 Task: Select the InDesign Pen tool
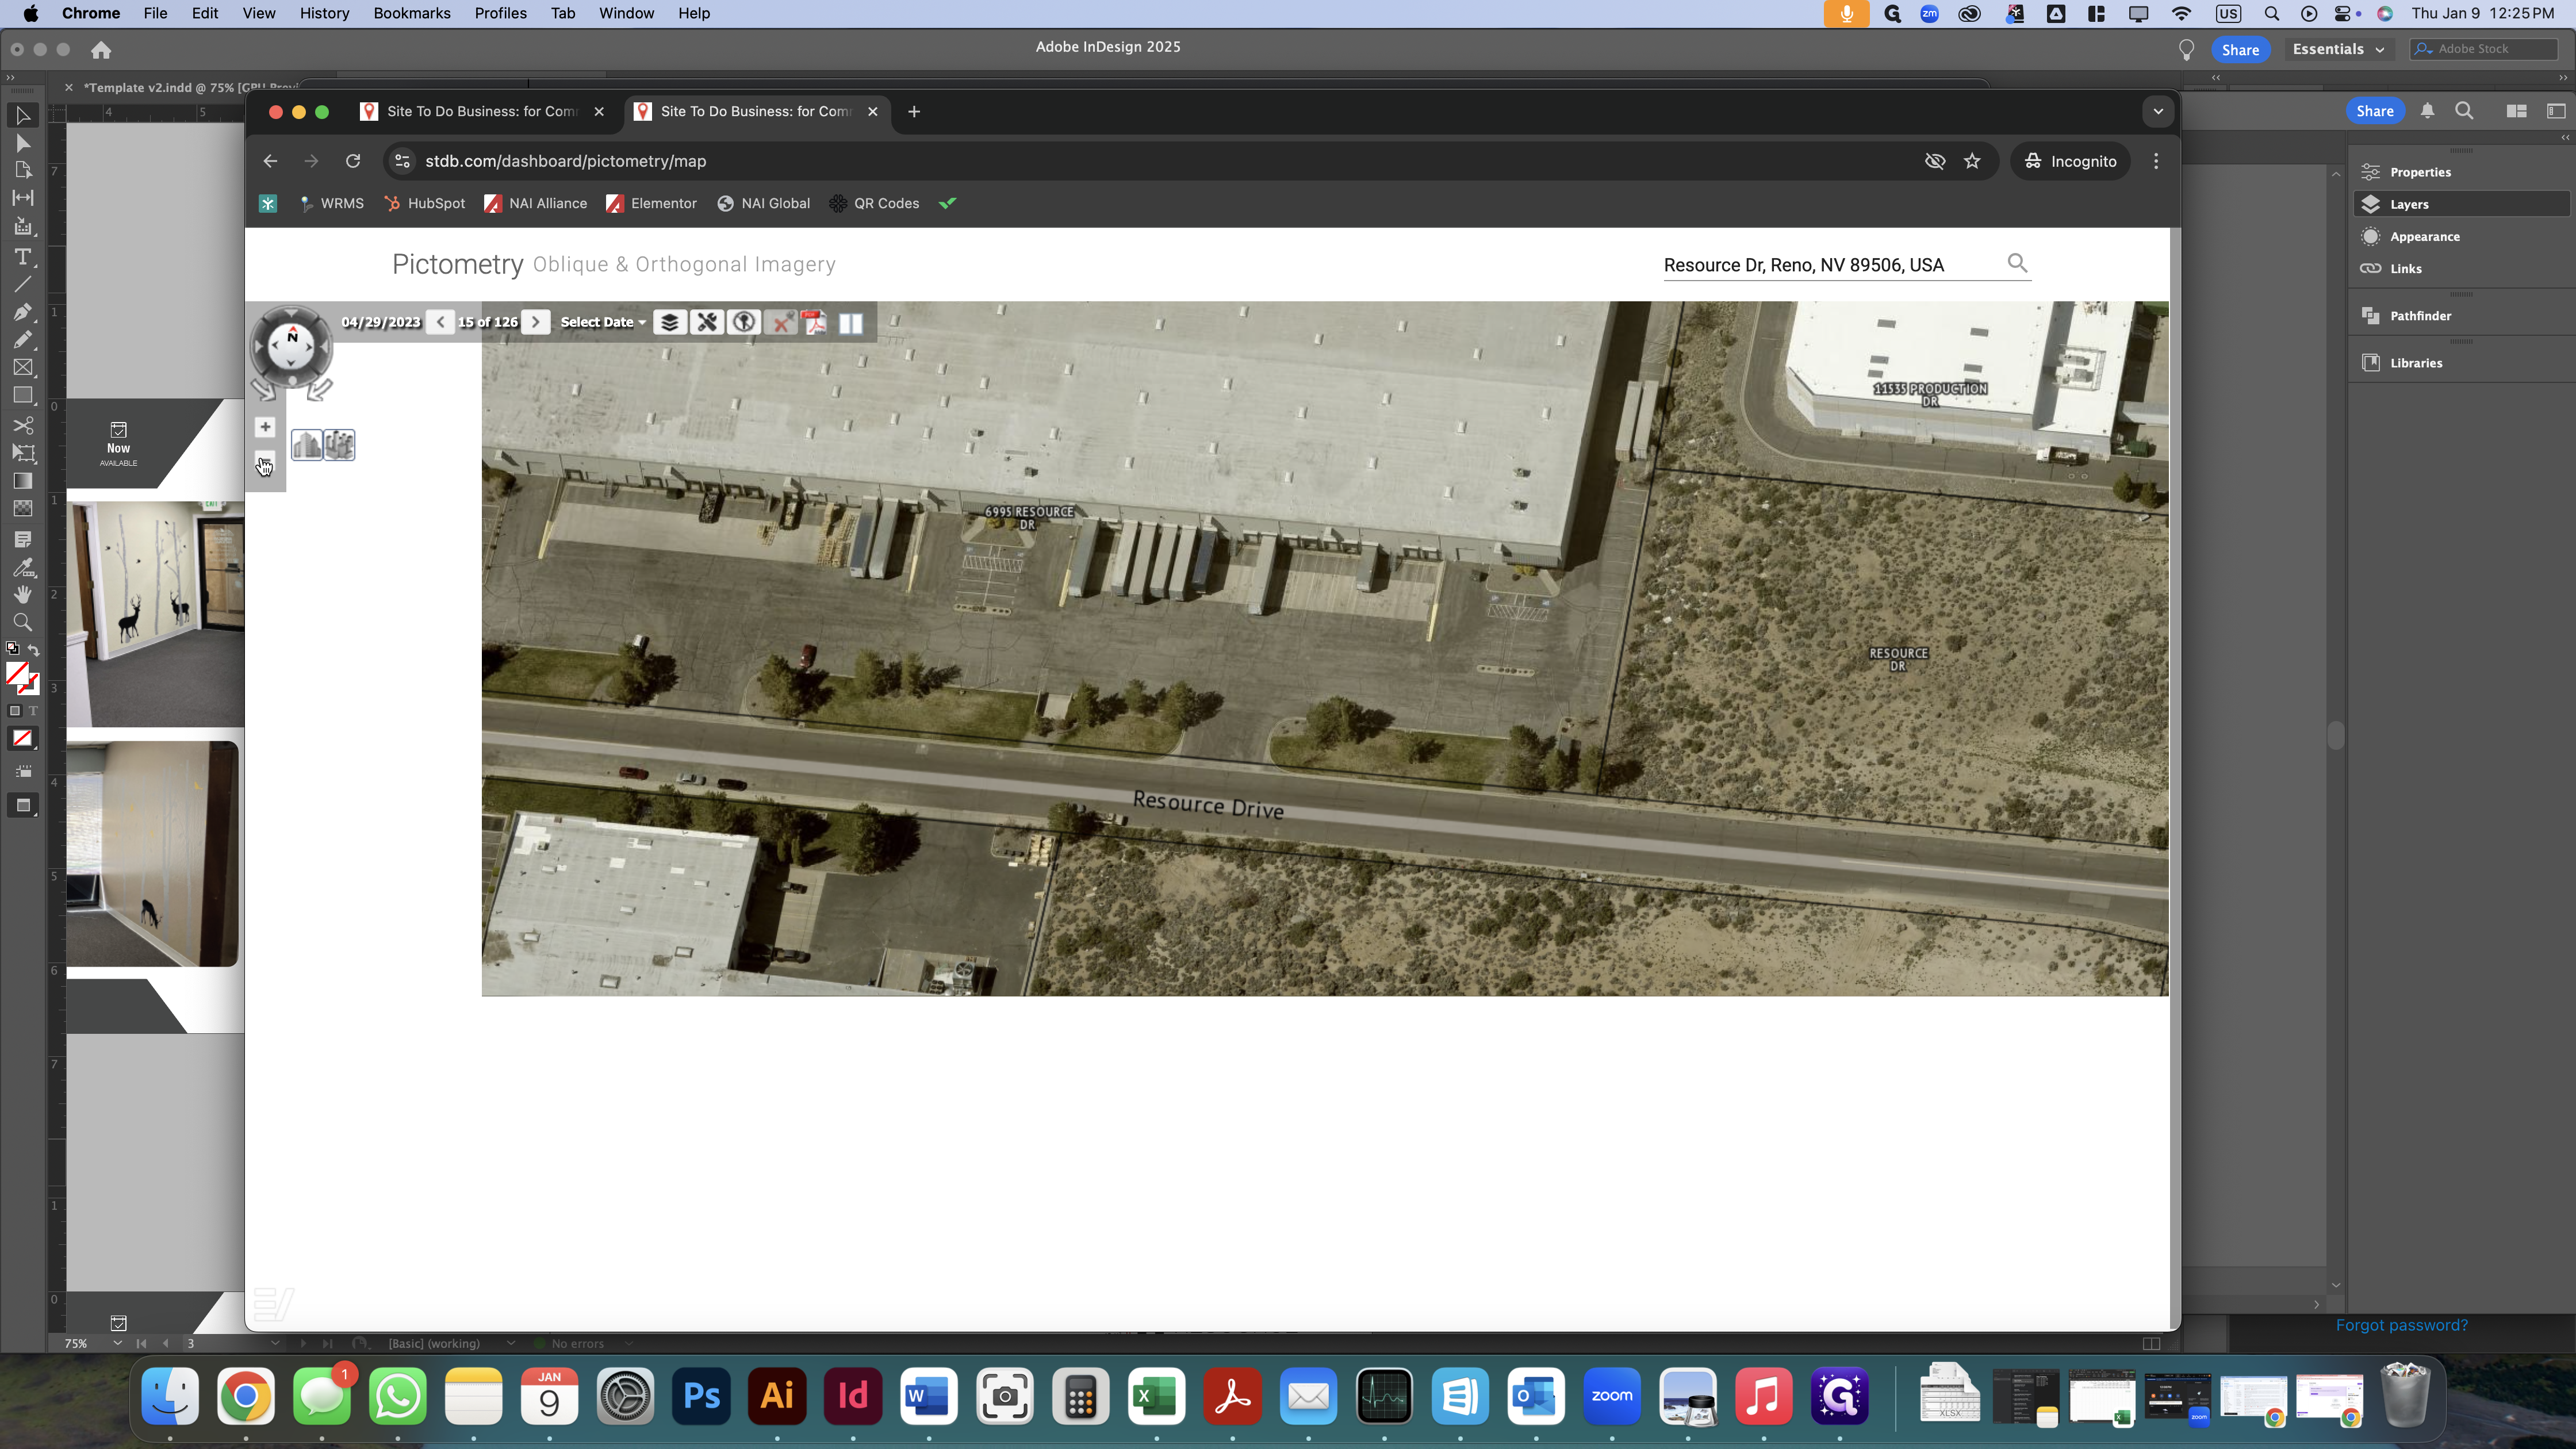pyautogui.click(x=22, y=312)
